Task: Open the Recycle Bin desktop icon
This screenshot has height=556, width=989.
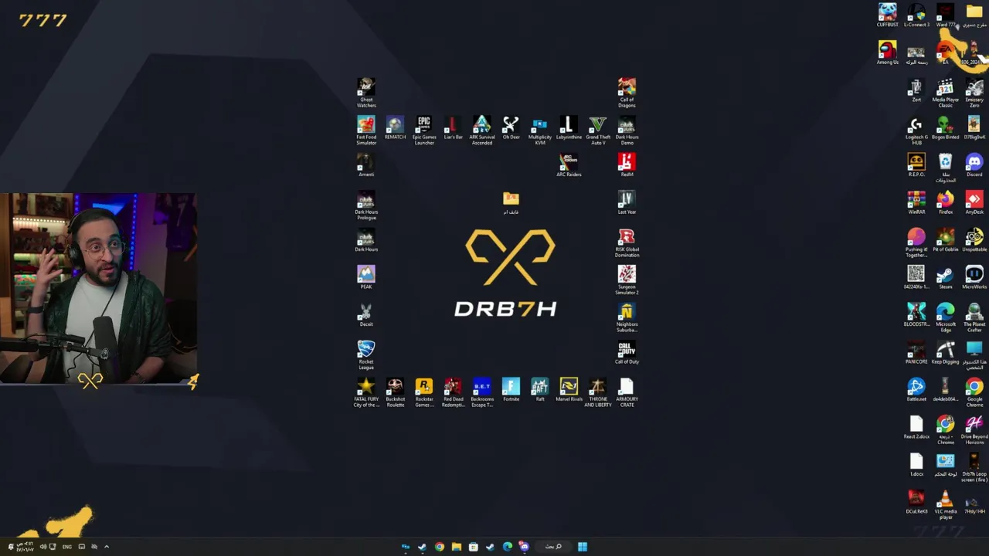Action: pos(945,168)
